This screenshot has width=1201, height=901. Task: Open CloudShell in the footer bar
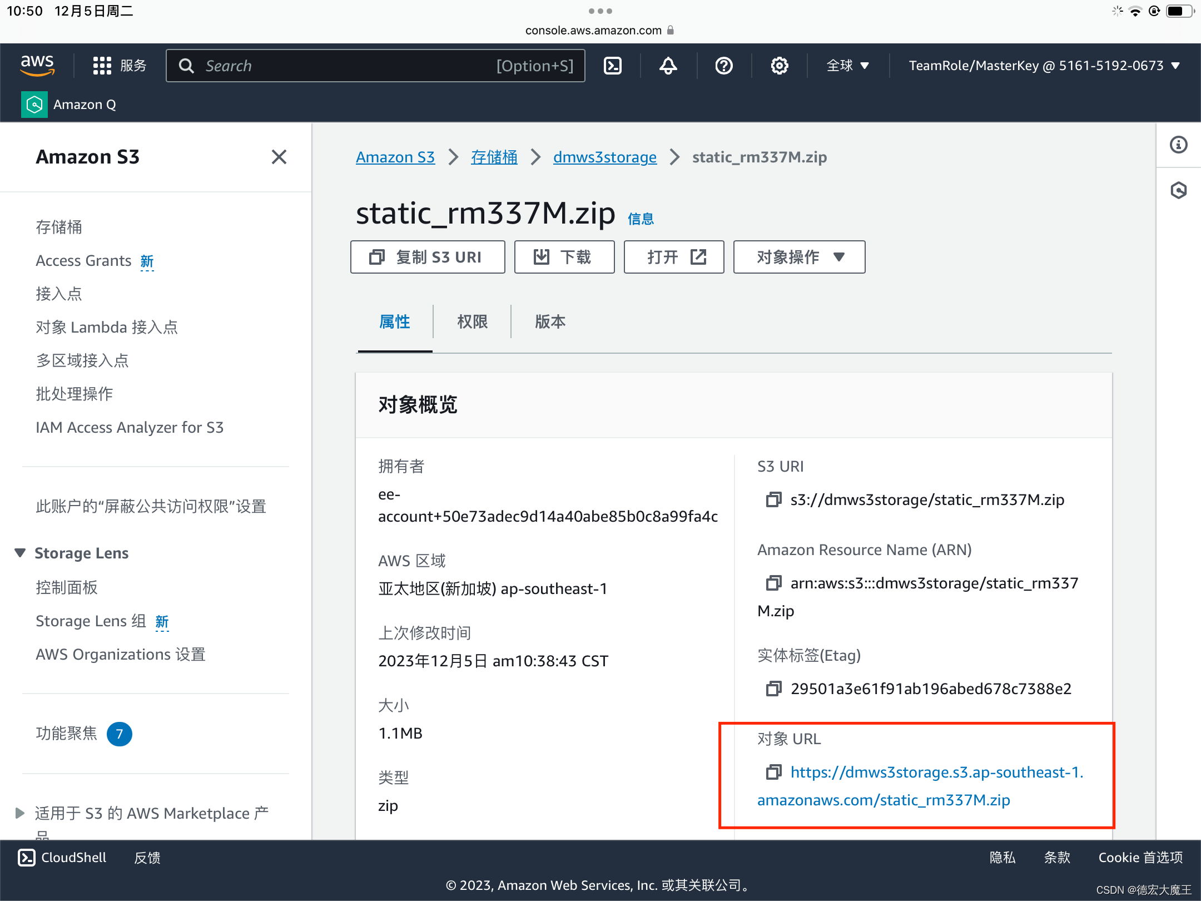click(x=62, y=858)
